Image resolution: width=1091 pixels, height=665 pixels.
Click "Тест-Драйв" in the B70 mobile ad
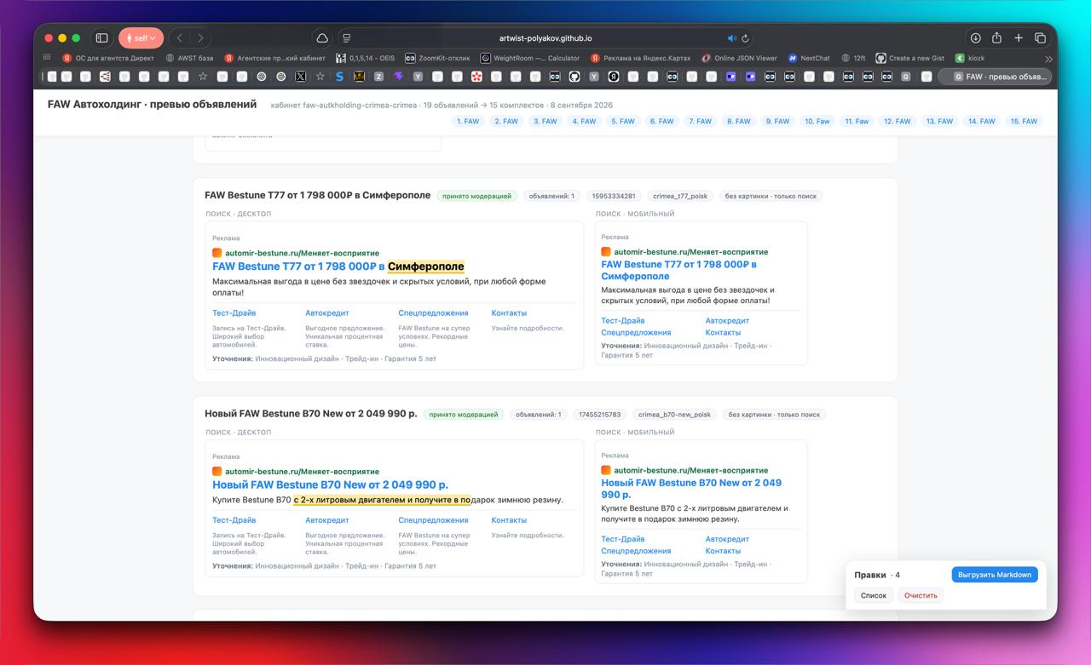pyautogui.click(x=623, y=539)
